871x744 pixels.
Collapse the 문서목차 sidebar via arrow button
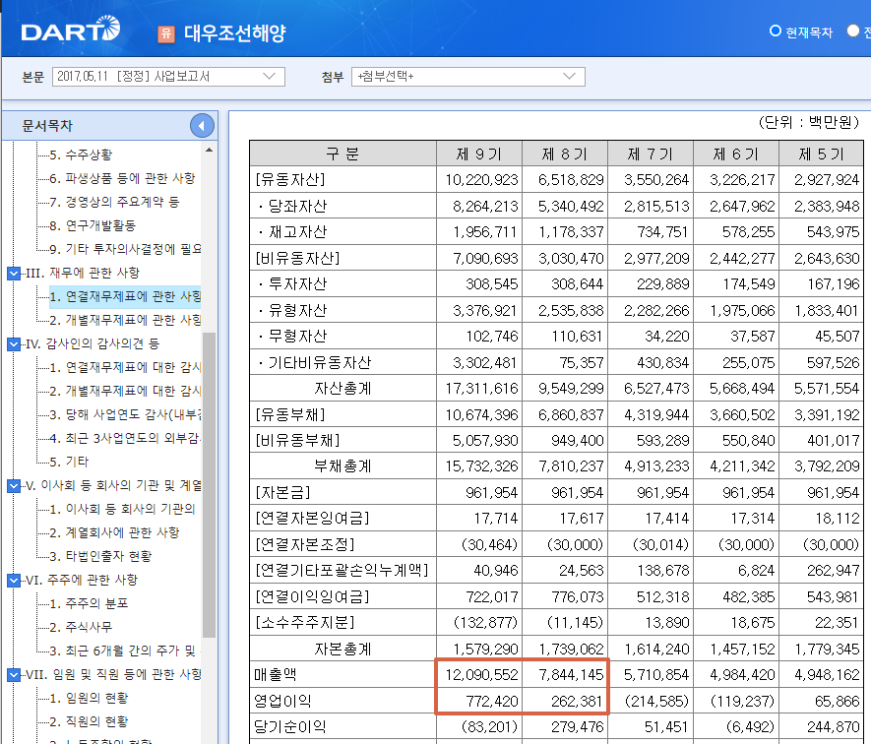pos(201,125)
